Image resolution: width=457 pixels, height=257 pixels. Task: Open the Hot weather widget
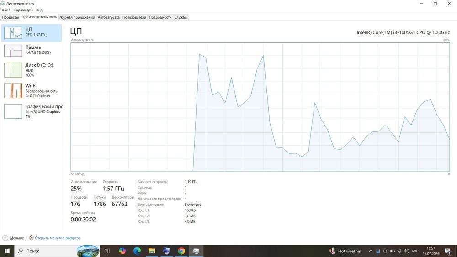345,251
